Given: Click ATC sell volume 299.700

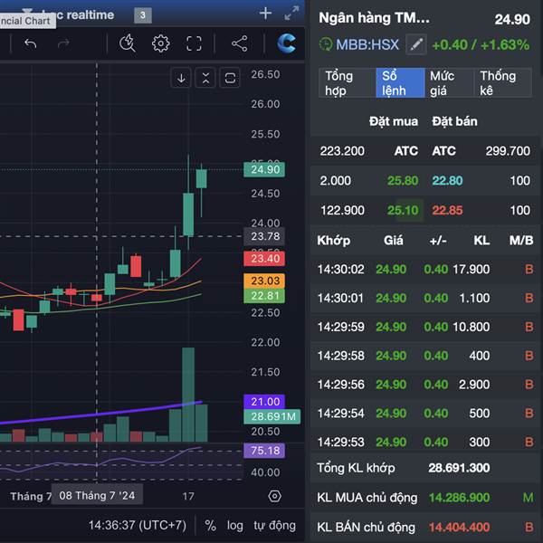Looking at the screenshot, I should point(508,151).
